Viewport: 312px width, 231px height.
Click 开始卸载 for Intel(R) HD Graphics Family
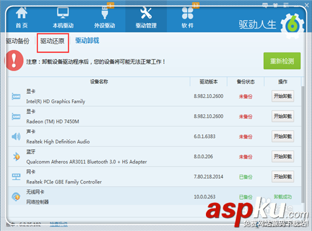283,96
